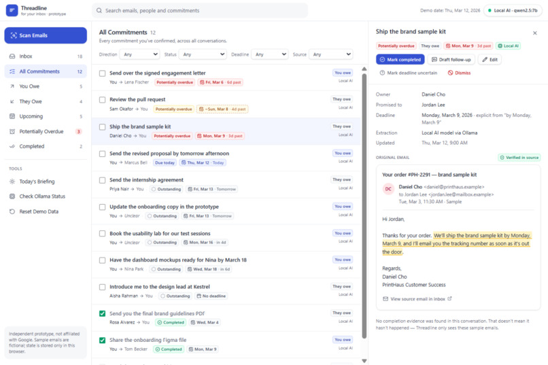
Task: Click the external link icon after View source email
Action: [450, 298]
